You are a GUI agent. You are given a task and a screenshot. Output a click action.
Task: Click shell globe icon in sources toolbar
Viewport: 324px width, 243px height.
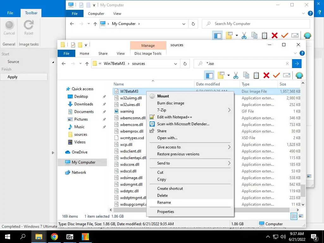pyautogui.click(x=299, y=75)
